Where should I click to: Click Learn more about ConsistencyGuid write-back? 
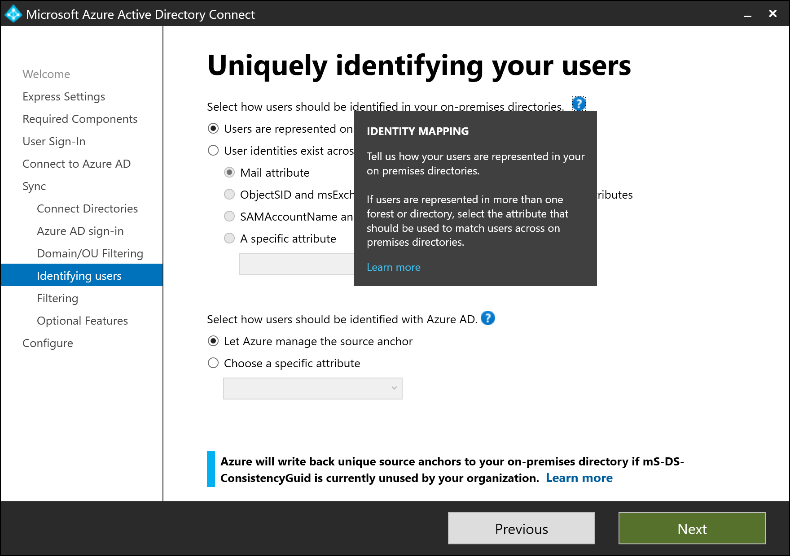pyautogui.click(x=579, y=478)
